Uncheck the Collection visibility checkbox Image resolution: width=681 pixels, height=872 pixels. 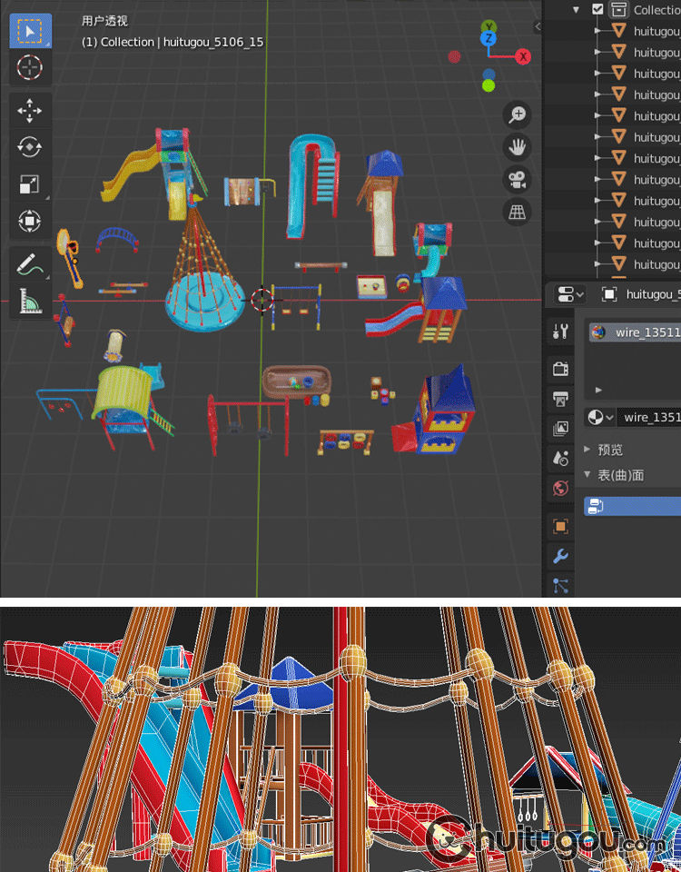(597, 9)
